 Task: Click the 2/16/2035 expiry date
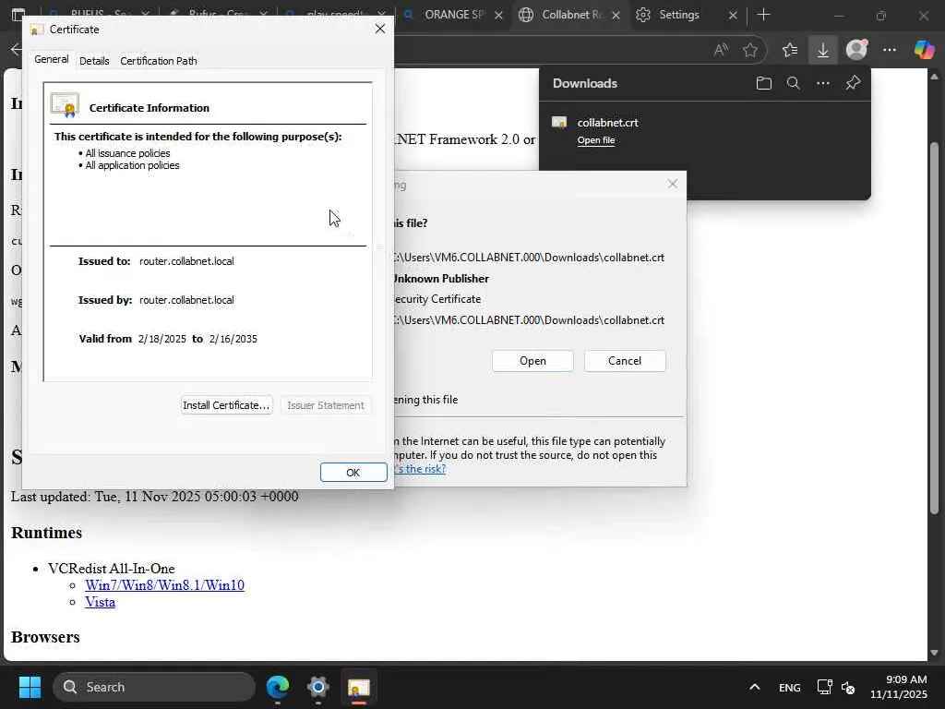(x=233, y=339)
